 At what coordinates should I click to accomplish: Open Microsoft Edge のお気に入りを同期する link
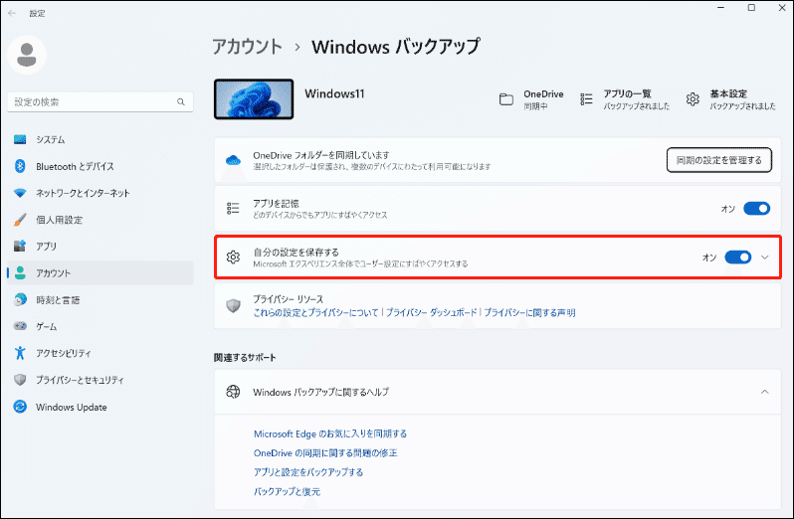tap(330, 433)
